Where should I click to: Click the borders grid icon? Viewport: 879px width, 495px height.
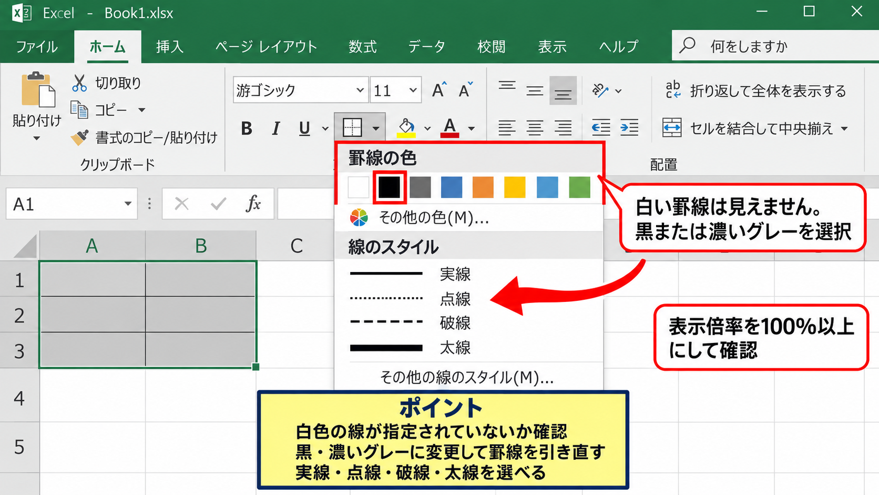[352, 128]
